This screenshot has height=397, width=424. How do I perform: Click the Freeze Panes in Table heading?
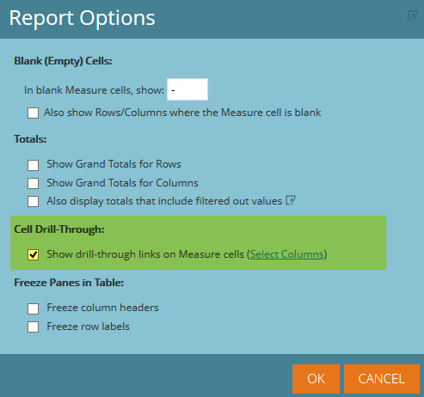point(69,283)
